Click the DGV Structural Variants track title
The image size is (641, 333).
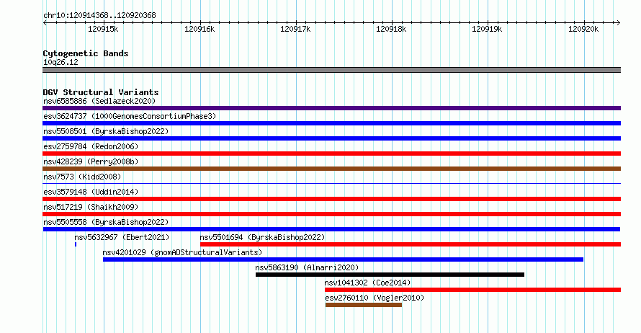pyautogui.click(x=101, y=92)
